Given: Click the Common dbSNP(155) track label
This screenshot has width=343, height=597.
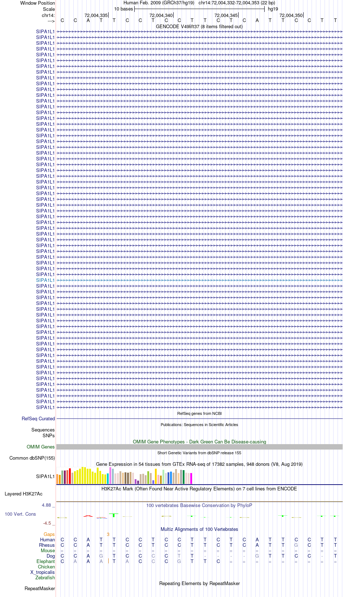Looking at the screenshot, I should pos(32,458).
